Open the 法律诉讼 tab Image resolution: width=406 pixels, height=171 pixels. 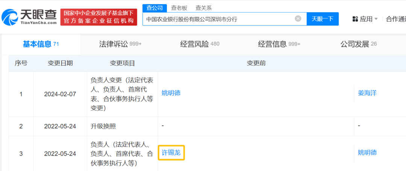click(x=120, y=44)
